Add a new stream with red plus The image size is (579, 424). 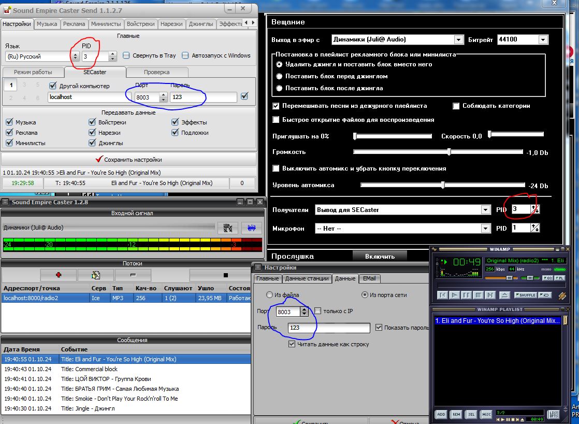[59, 275]
